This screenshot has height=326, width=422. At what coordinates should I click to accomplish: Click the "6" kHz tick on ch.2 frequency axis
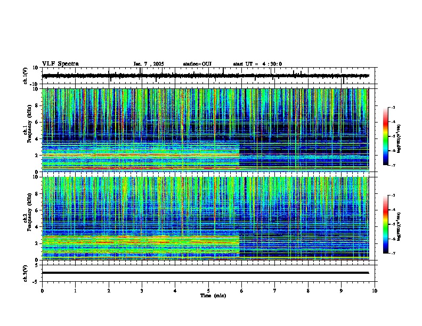tap(37, 210)
